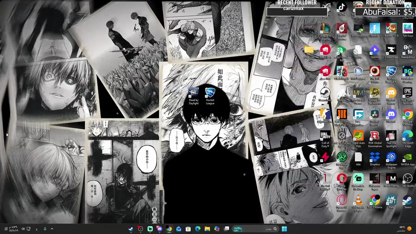The width and height of the screenshot is (416, 234).
Task: Launch OBS Studio from desktop
Action: click(408, 181)
